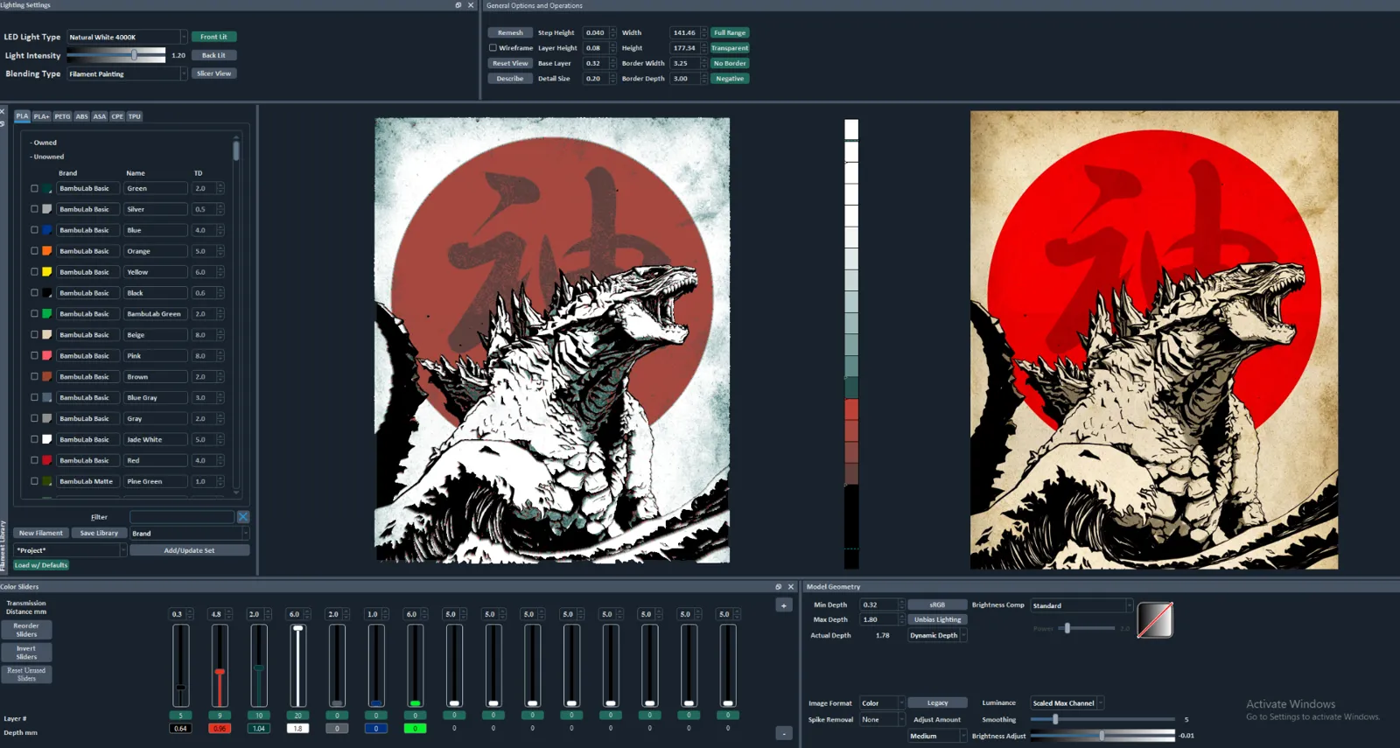Click the Green filament color swatch
The height and width of the screenshot is (748, 1400).
[47, 188]
